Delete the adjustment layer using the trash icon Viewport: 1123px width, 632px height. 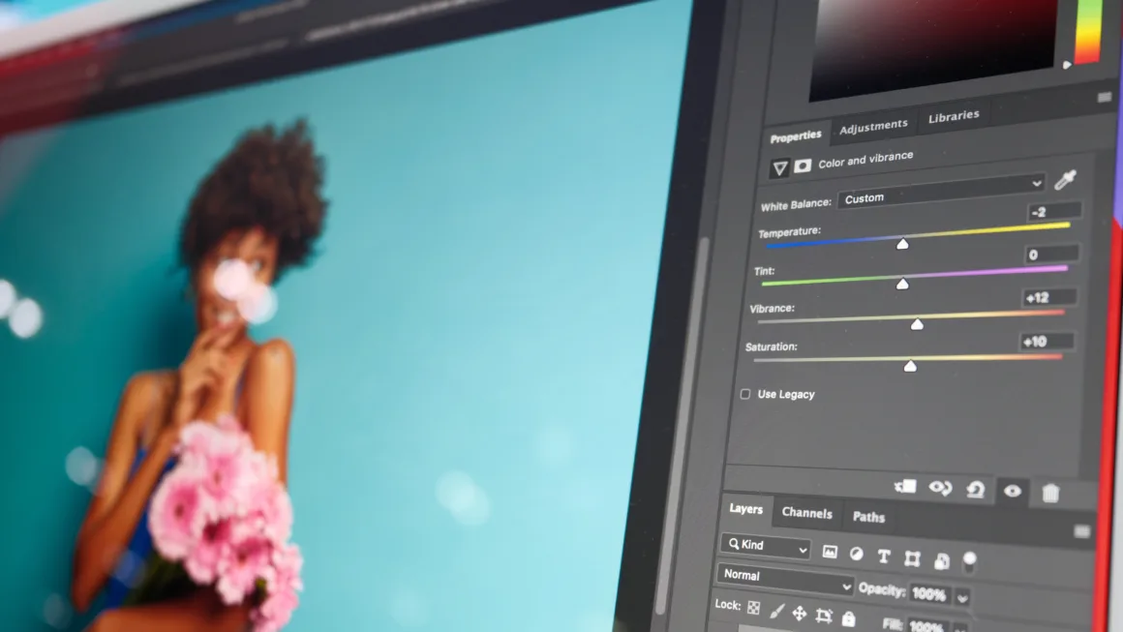click(1051, 493)
